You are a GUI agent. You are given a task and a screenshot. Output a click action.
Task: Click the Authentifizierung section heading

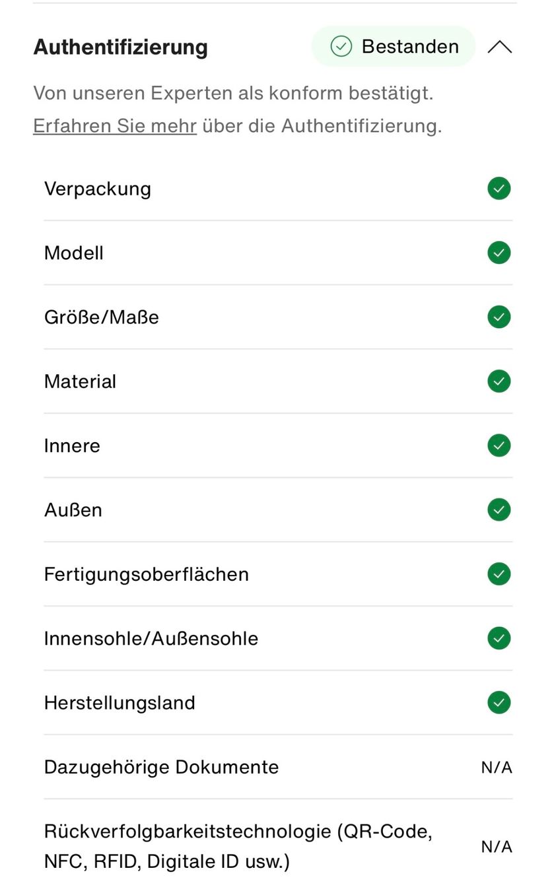tap(121, 47)
